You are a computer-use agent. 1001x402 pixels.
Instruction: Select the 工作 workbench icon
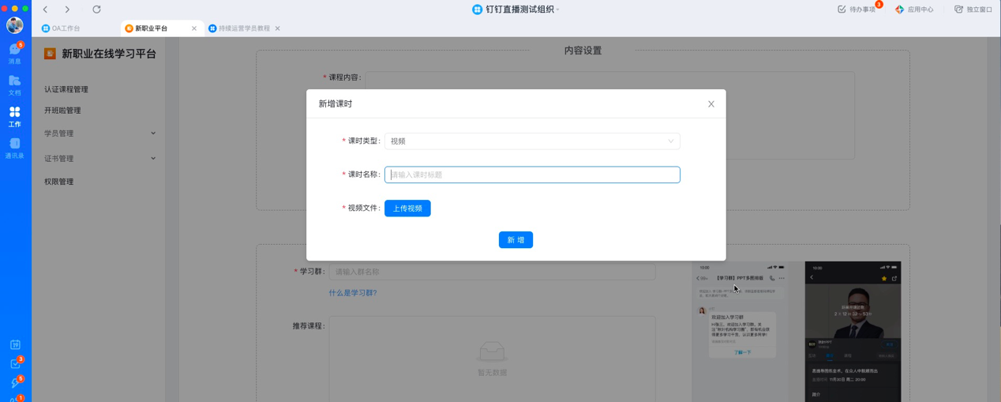14,116
